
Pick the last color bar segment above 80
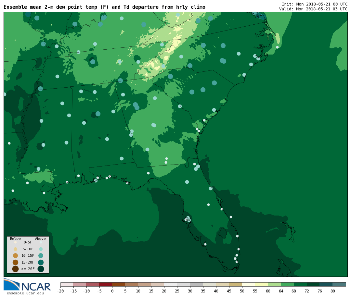339,284
